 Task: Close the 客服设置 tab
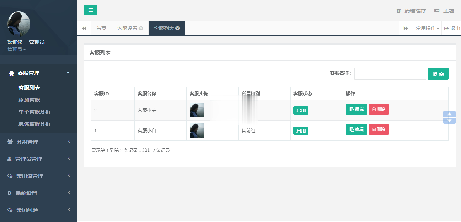141,28
